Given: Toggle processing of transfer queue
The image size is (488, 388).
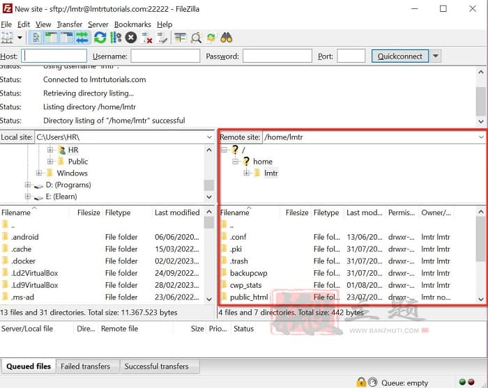Looking at the screenshot, I should point(116,38).
